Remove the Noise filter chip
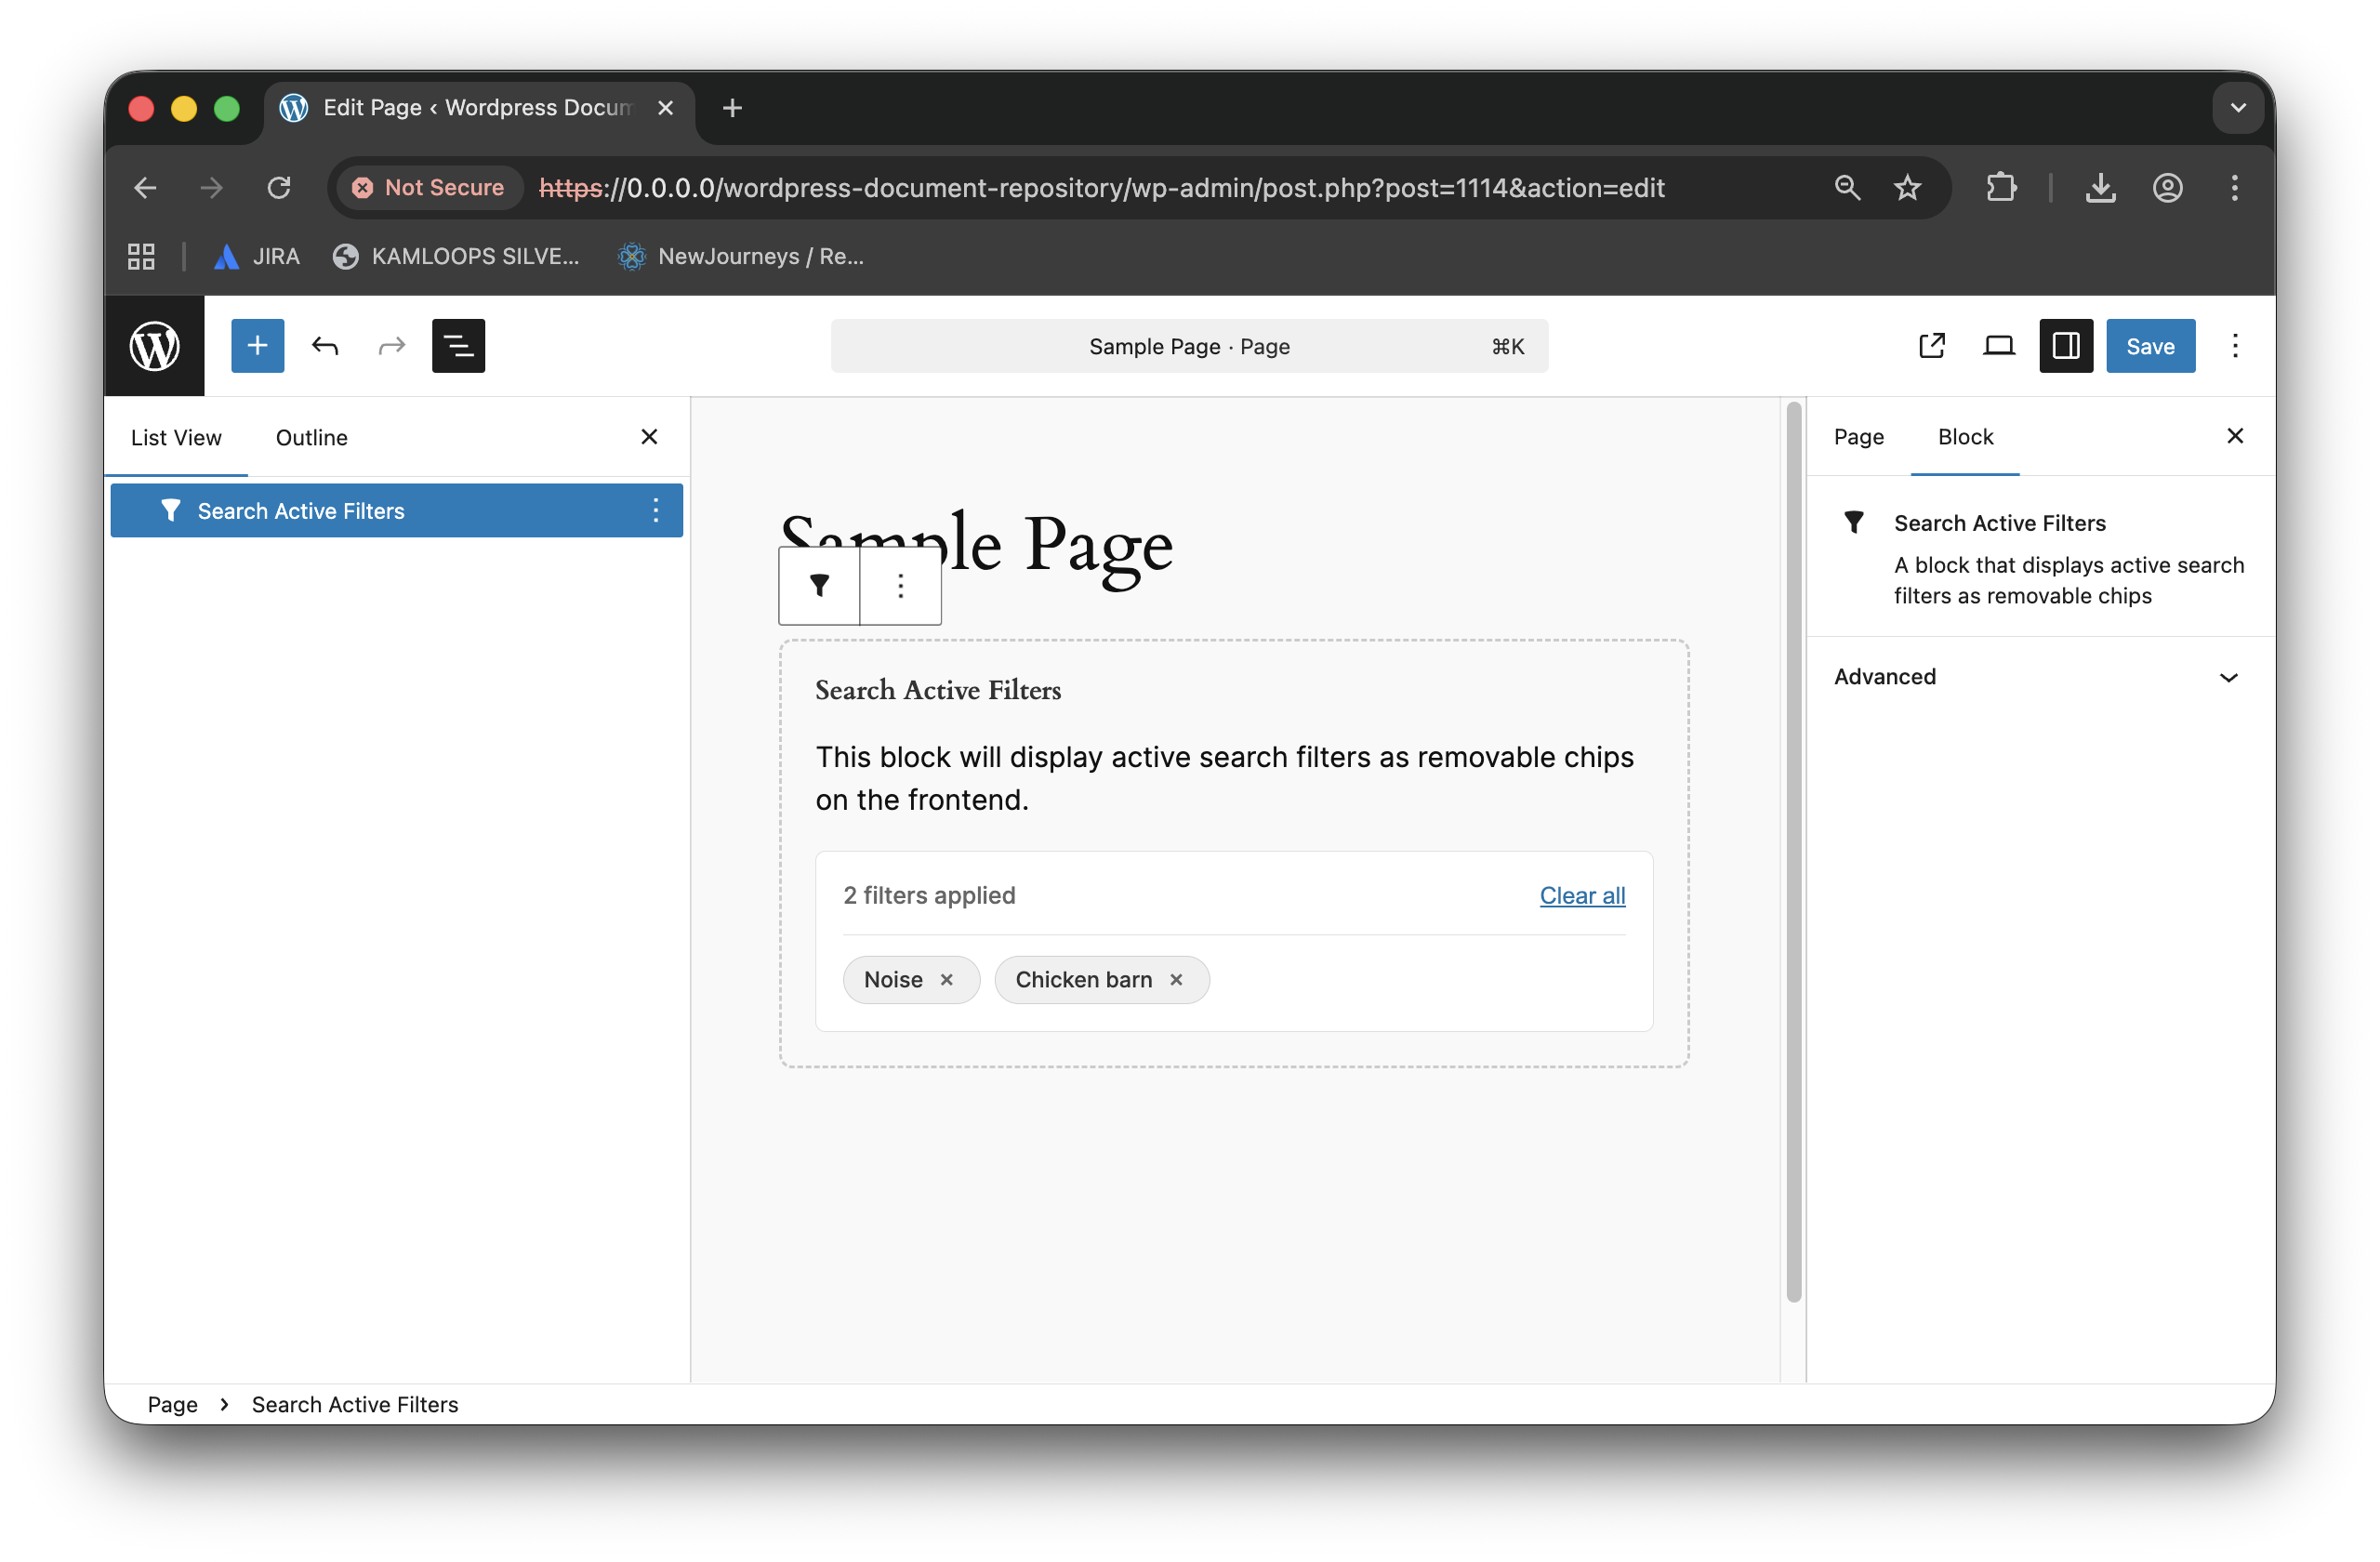This screenshot has width=2380, height=1562. 947,980
